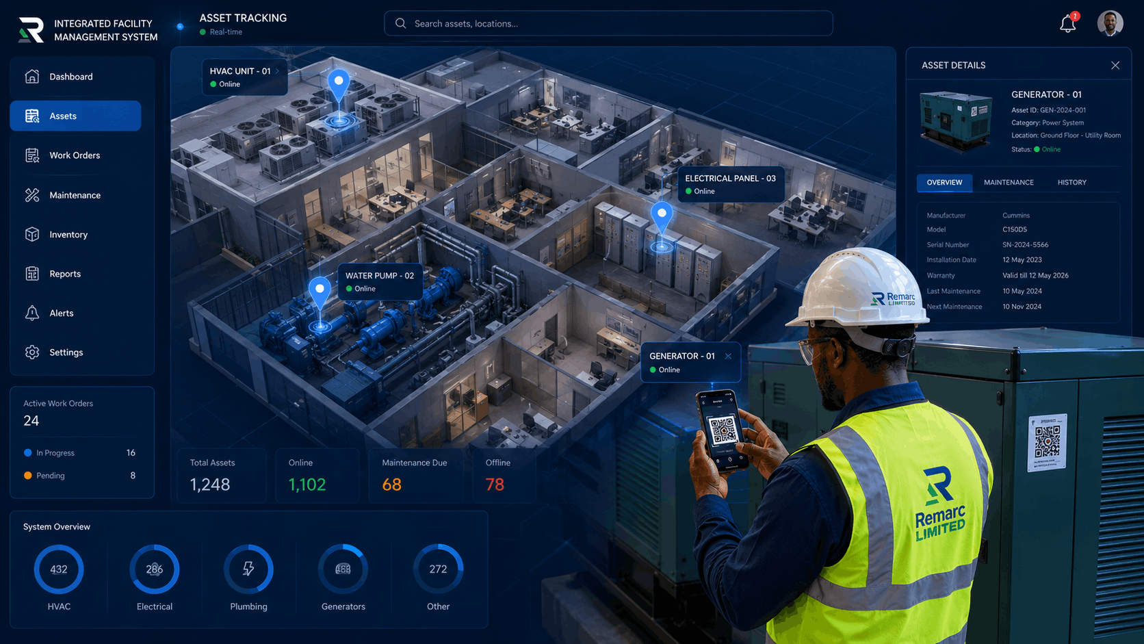Click the Assets sidebar icon

click(32, 116)
